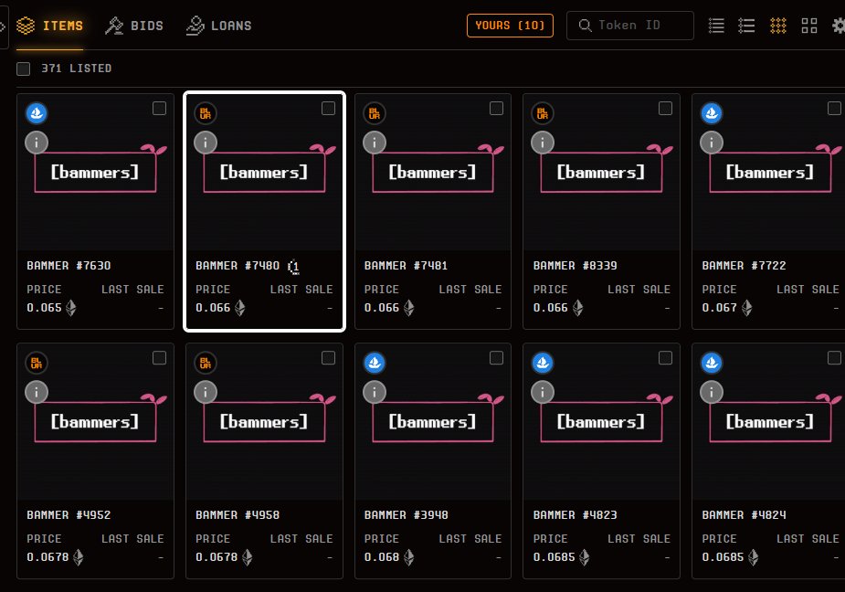
Task: Switch to the BIDS tab
Action: coord(133,26)
